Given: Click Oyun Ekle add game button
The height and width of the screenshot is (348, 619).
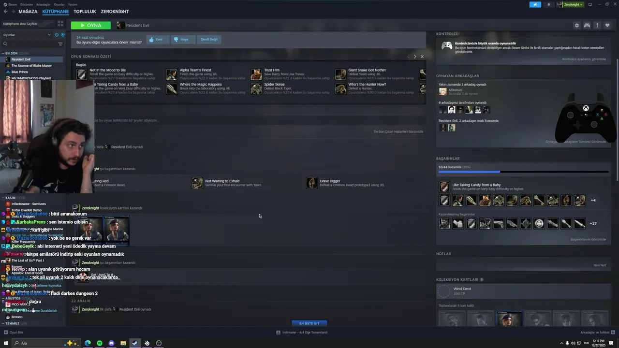Looking at the screenshot, I should [x=14, y=333].
